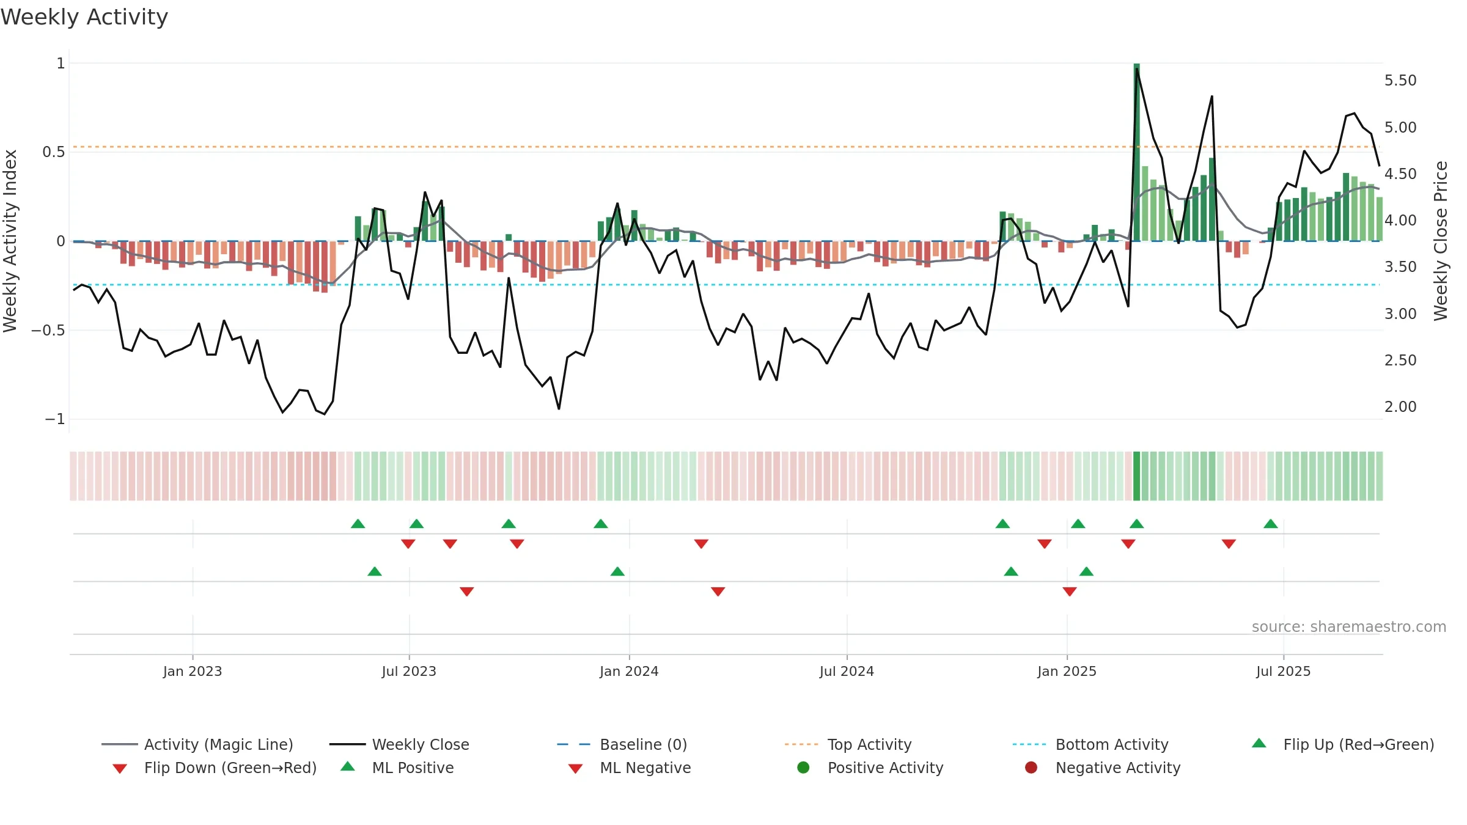
Task: Click the Jul 2023 x-axis label
Action: pos(409,671)
